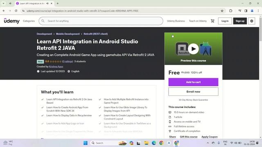
Task: Click the browser address bar URL
Action: (82, 11)
